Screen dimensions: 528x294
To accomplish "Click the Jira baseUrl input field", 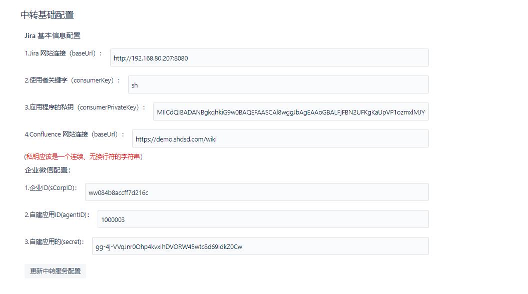I will tap(269, 57).
